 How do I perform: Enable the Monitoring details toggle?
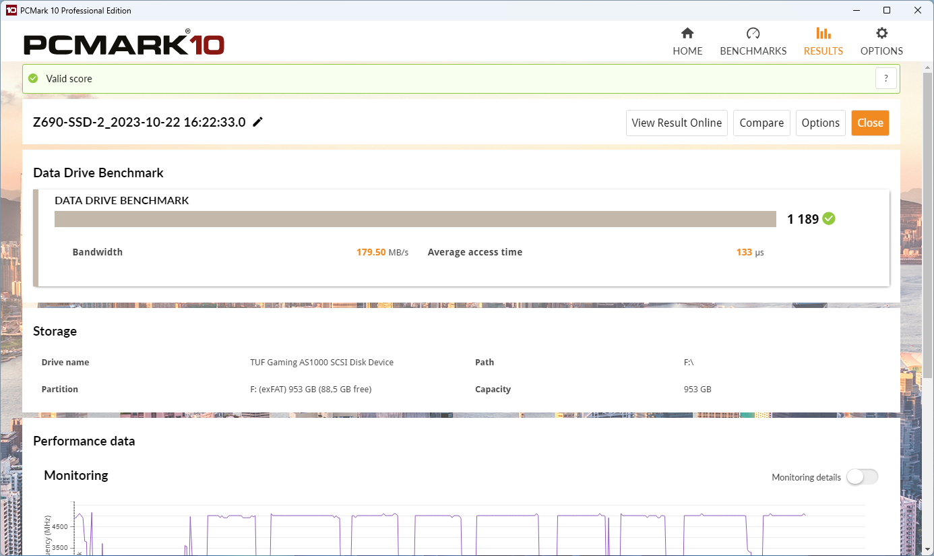click(862, 476)
